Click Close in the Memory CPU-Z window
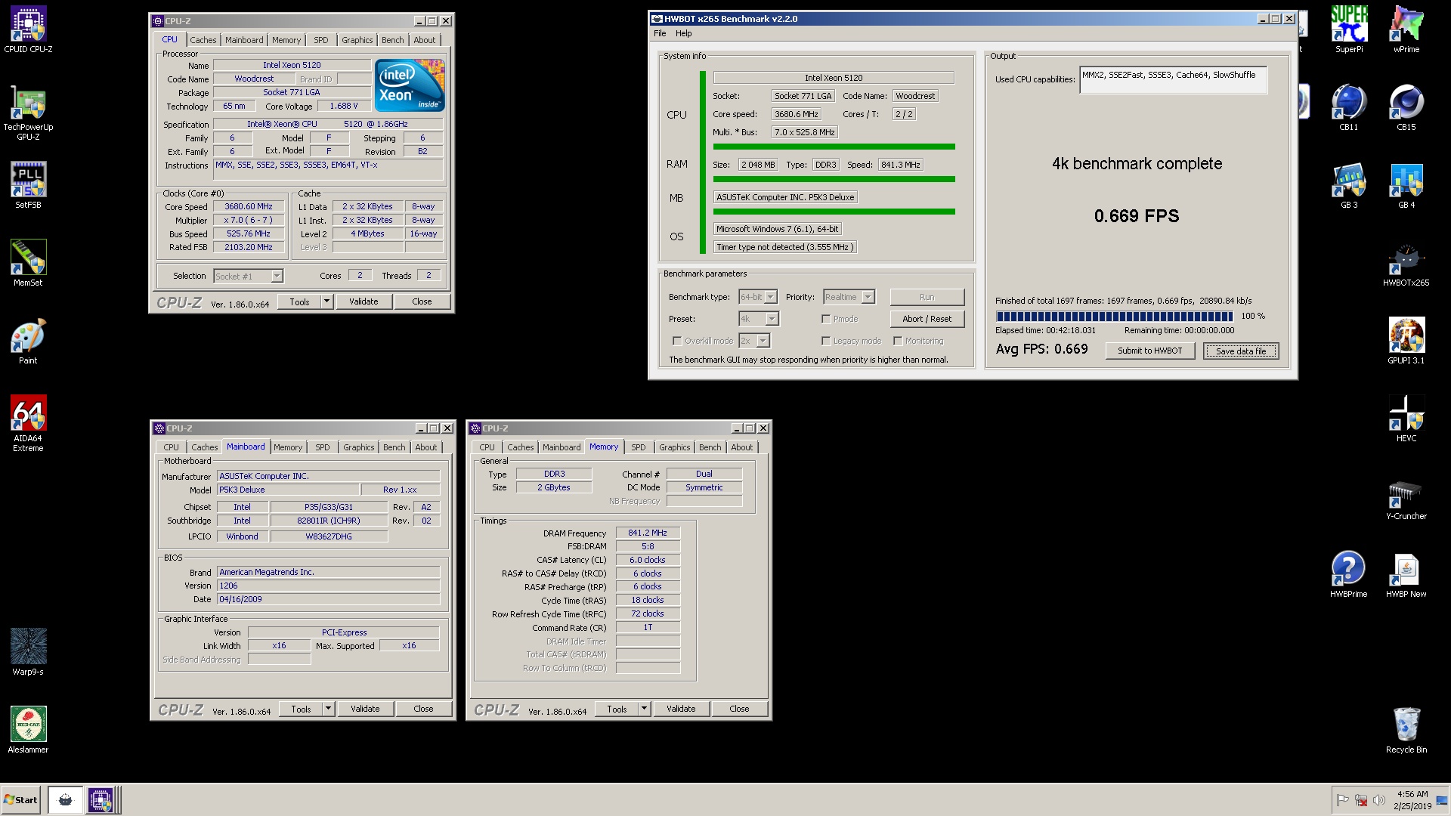This screenshot has width=1451, height=816. coord(739,709)
